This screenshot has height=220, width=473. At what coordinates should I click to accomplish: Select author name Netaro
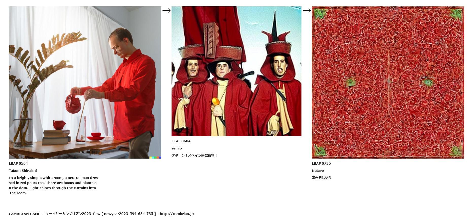coord(318,171)
